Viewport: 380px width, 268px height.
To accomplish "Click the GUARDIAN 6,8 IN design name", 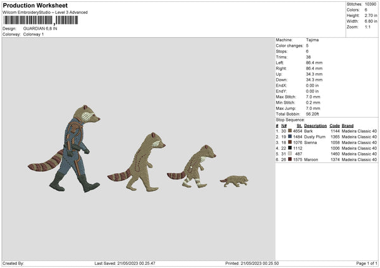I will (41, 28).
